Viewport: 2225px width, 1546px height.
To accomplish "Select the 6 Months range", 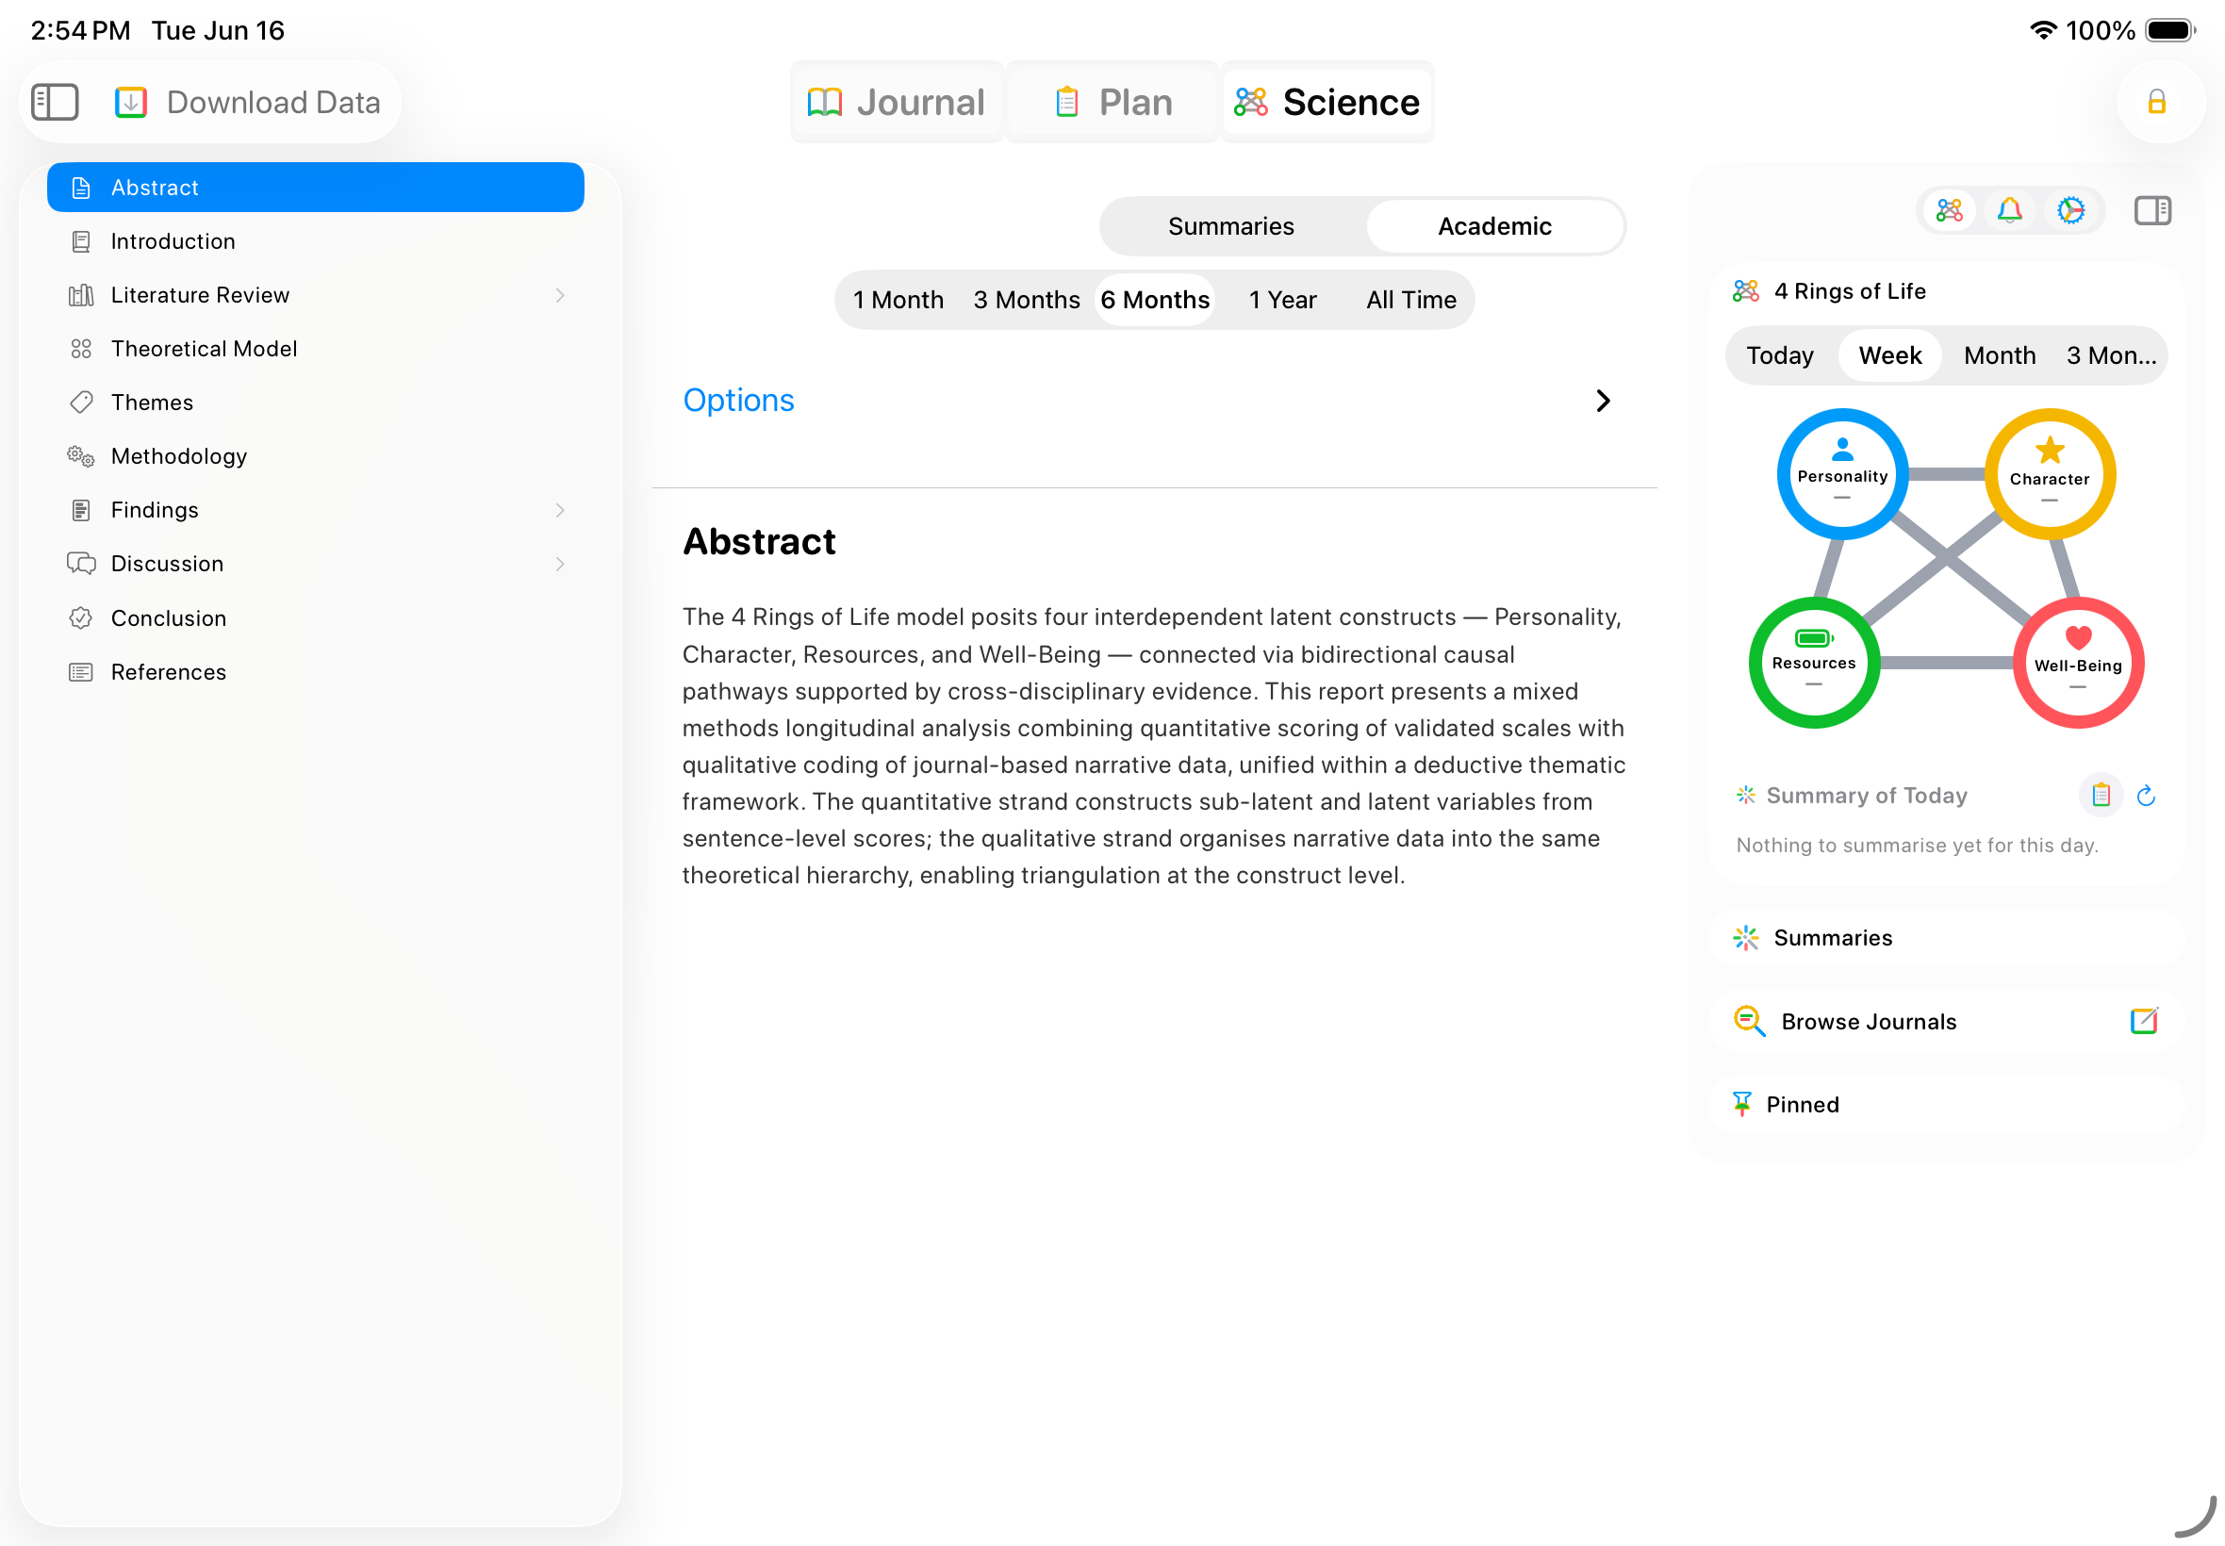I will [1155, 301].
